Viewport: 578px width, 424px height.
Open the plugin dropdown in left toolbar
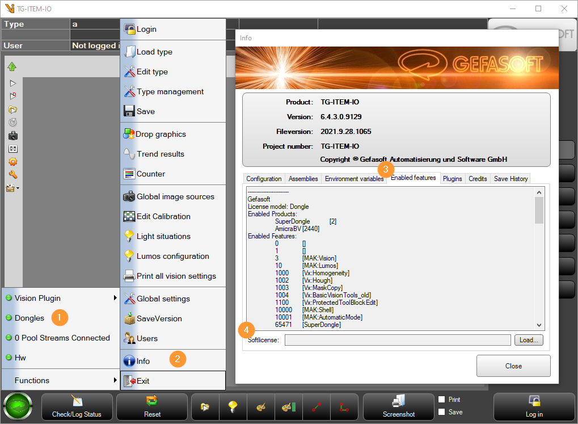[12, 188]
